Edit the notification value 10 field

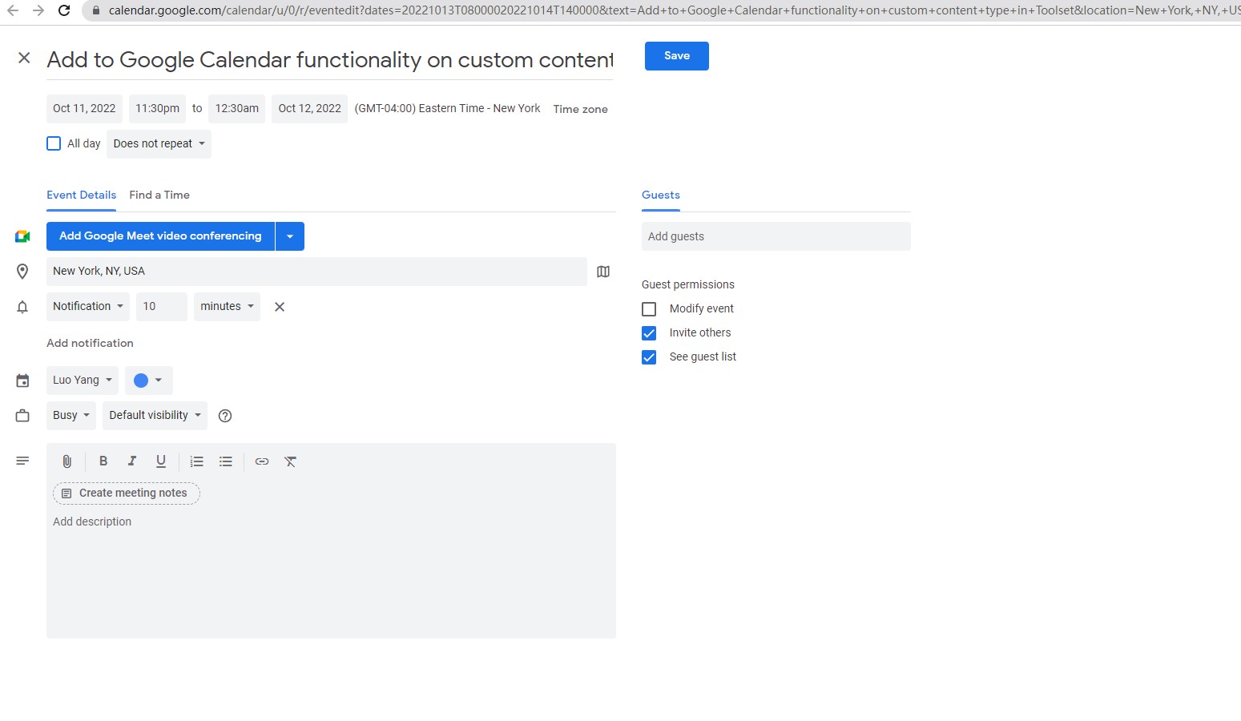[162, 307]
